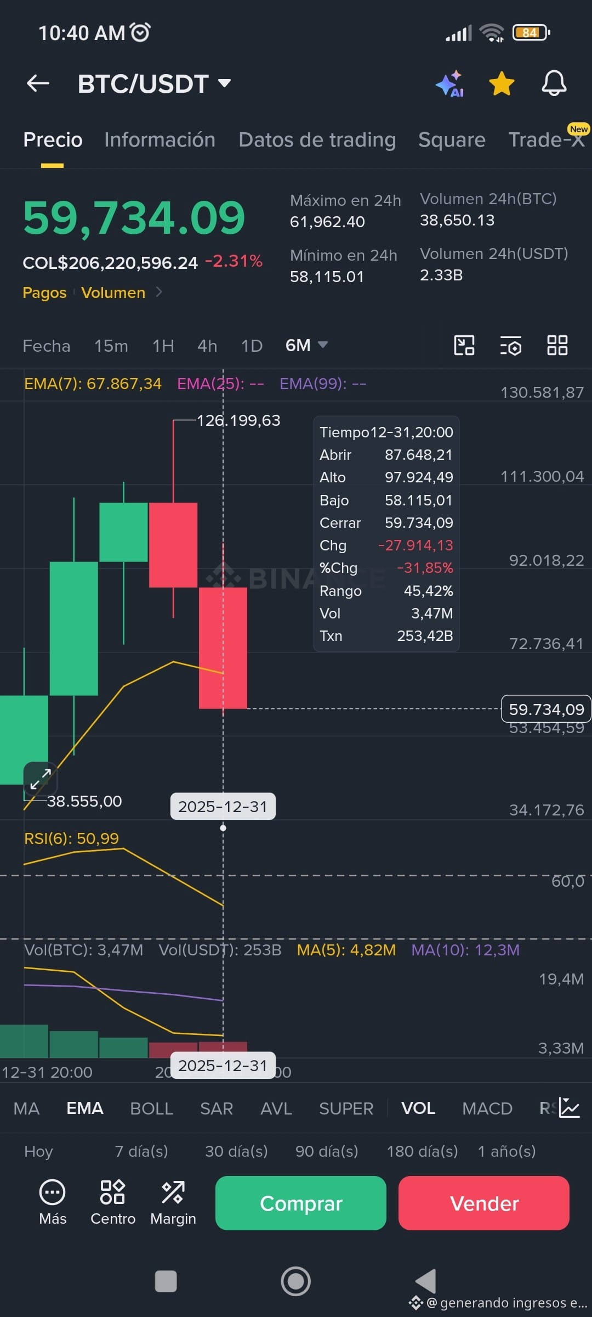Image resolution: width=592 pixels, height=1317 pixels.
Task: Select the EMA indicator
Action: (x=85, y=1108)
